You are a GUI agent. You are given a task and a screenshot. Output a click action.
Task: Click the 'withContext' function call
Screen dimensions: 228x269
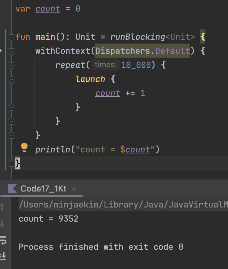[63, 51]
